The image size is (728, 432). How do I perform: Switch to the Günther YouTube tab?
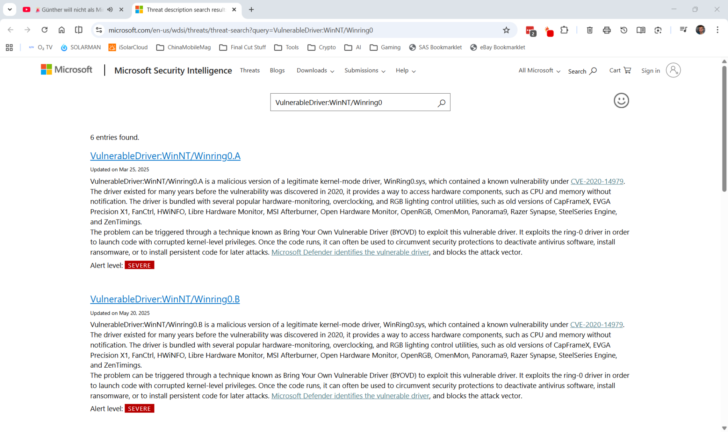pos(68,10)
